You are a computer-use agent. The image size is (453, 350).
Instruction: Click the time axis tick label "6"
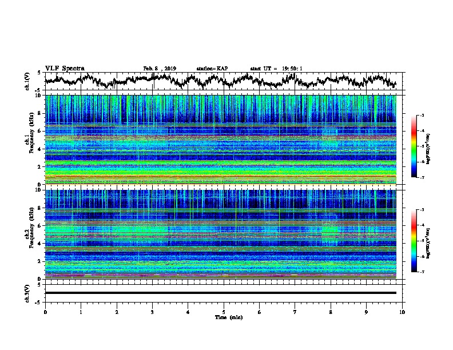(259, 312)
